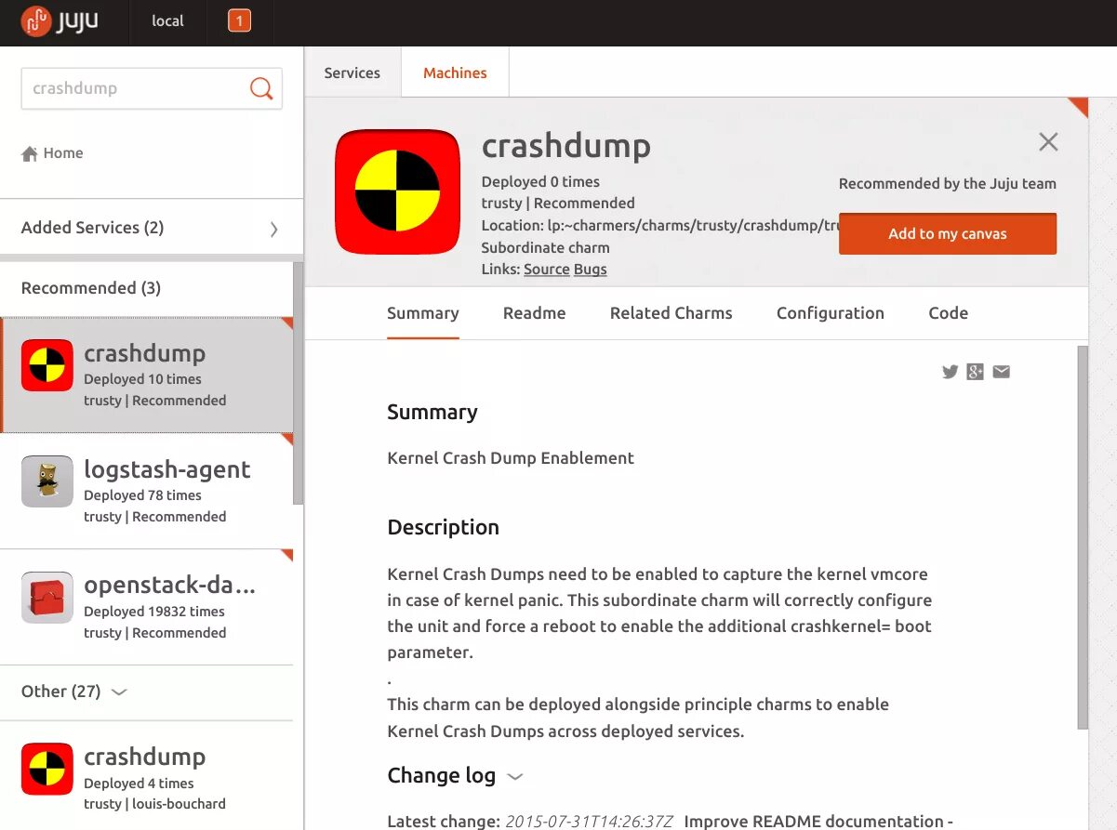This screenshot has width=1117, height=830.
Task: Click the logstash-agent charm icon
Action: [x=47, y=481]
